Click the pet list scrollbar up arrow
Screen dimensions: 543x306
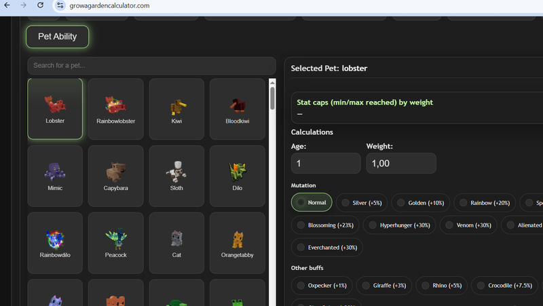pyautogui.click(x=273, y=83)
